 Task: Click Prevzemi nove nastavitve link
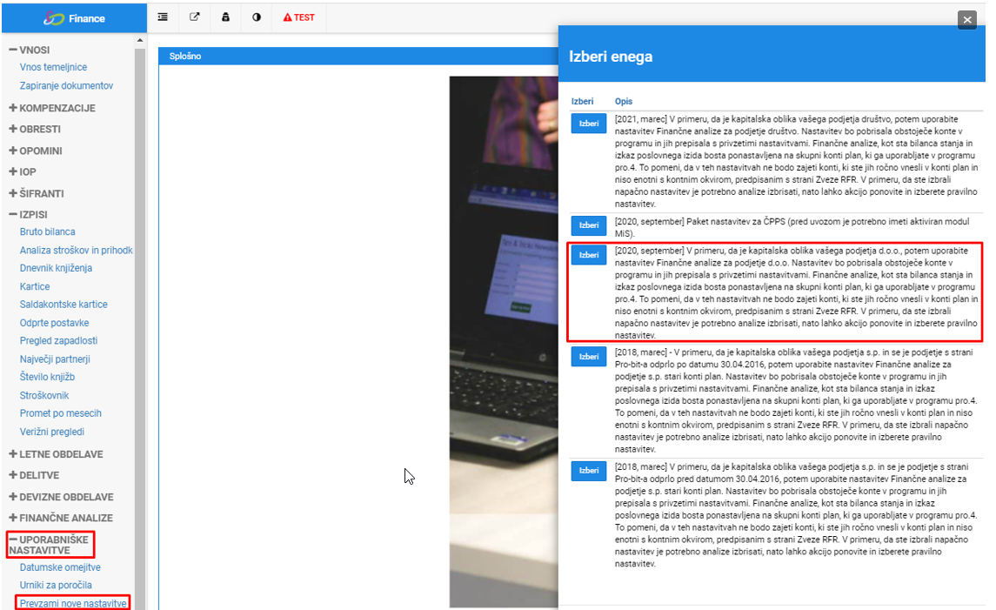pos(73,603)
